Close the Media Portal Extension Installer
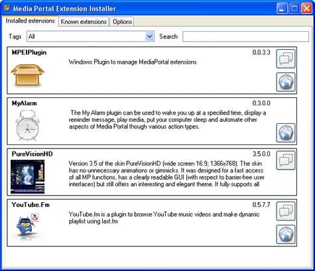 (307, 9)
